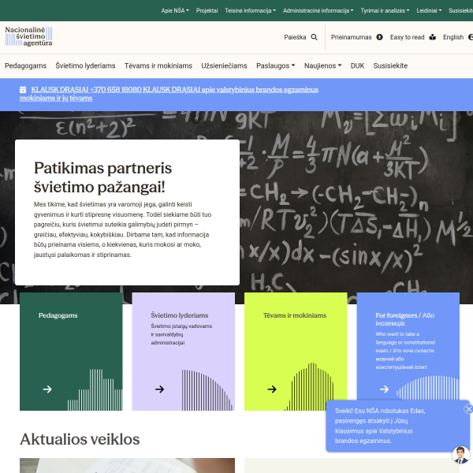Open Susisiekite in main navigation
The width and height of the screenshot is (473, 473).
point(390,65)
